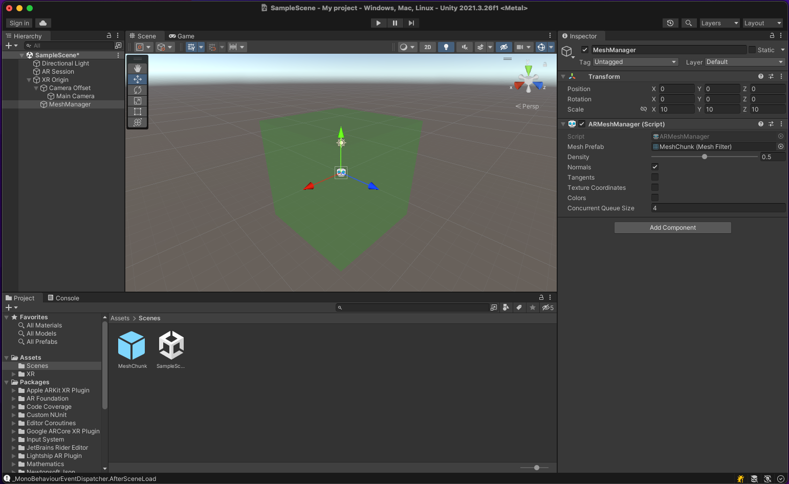Select the Rect transform tool
Screen dimensions: 789x484
(137, 112)
